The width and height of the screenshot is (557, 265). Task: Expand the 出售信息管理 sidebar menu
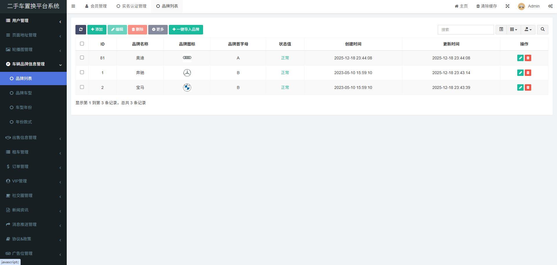pyautogui.click(x=24, y=138)
